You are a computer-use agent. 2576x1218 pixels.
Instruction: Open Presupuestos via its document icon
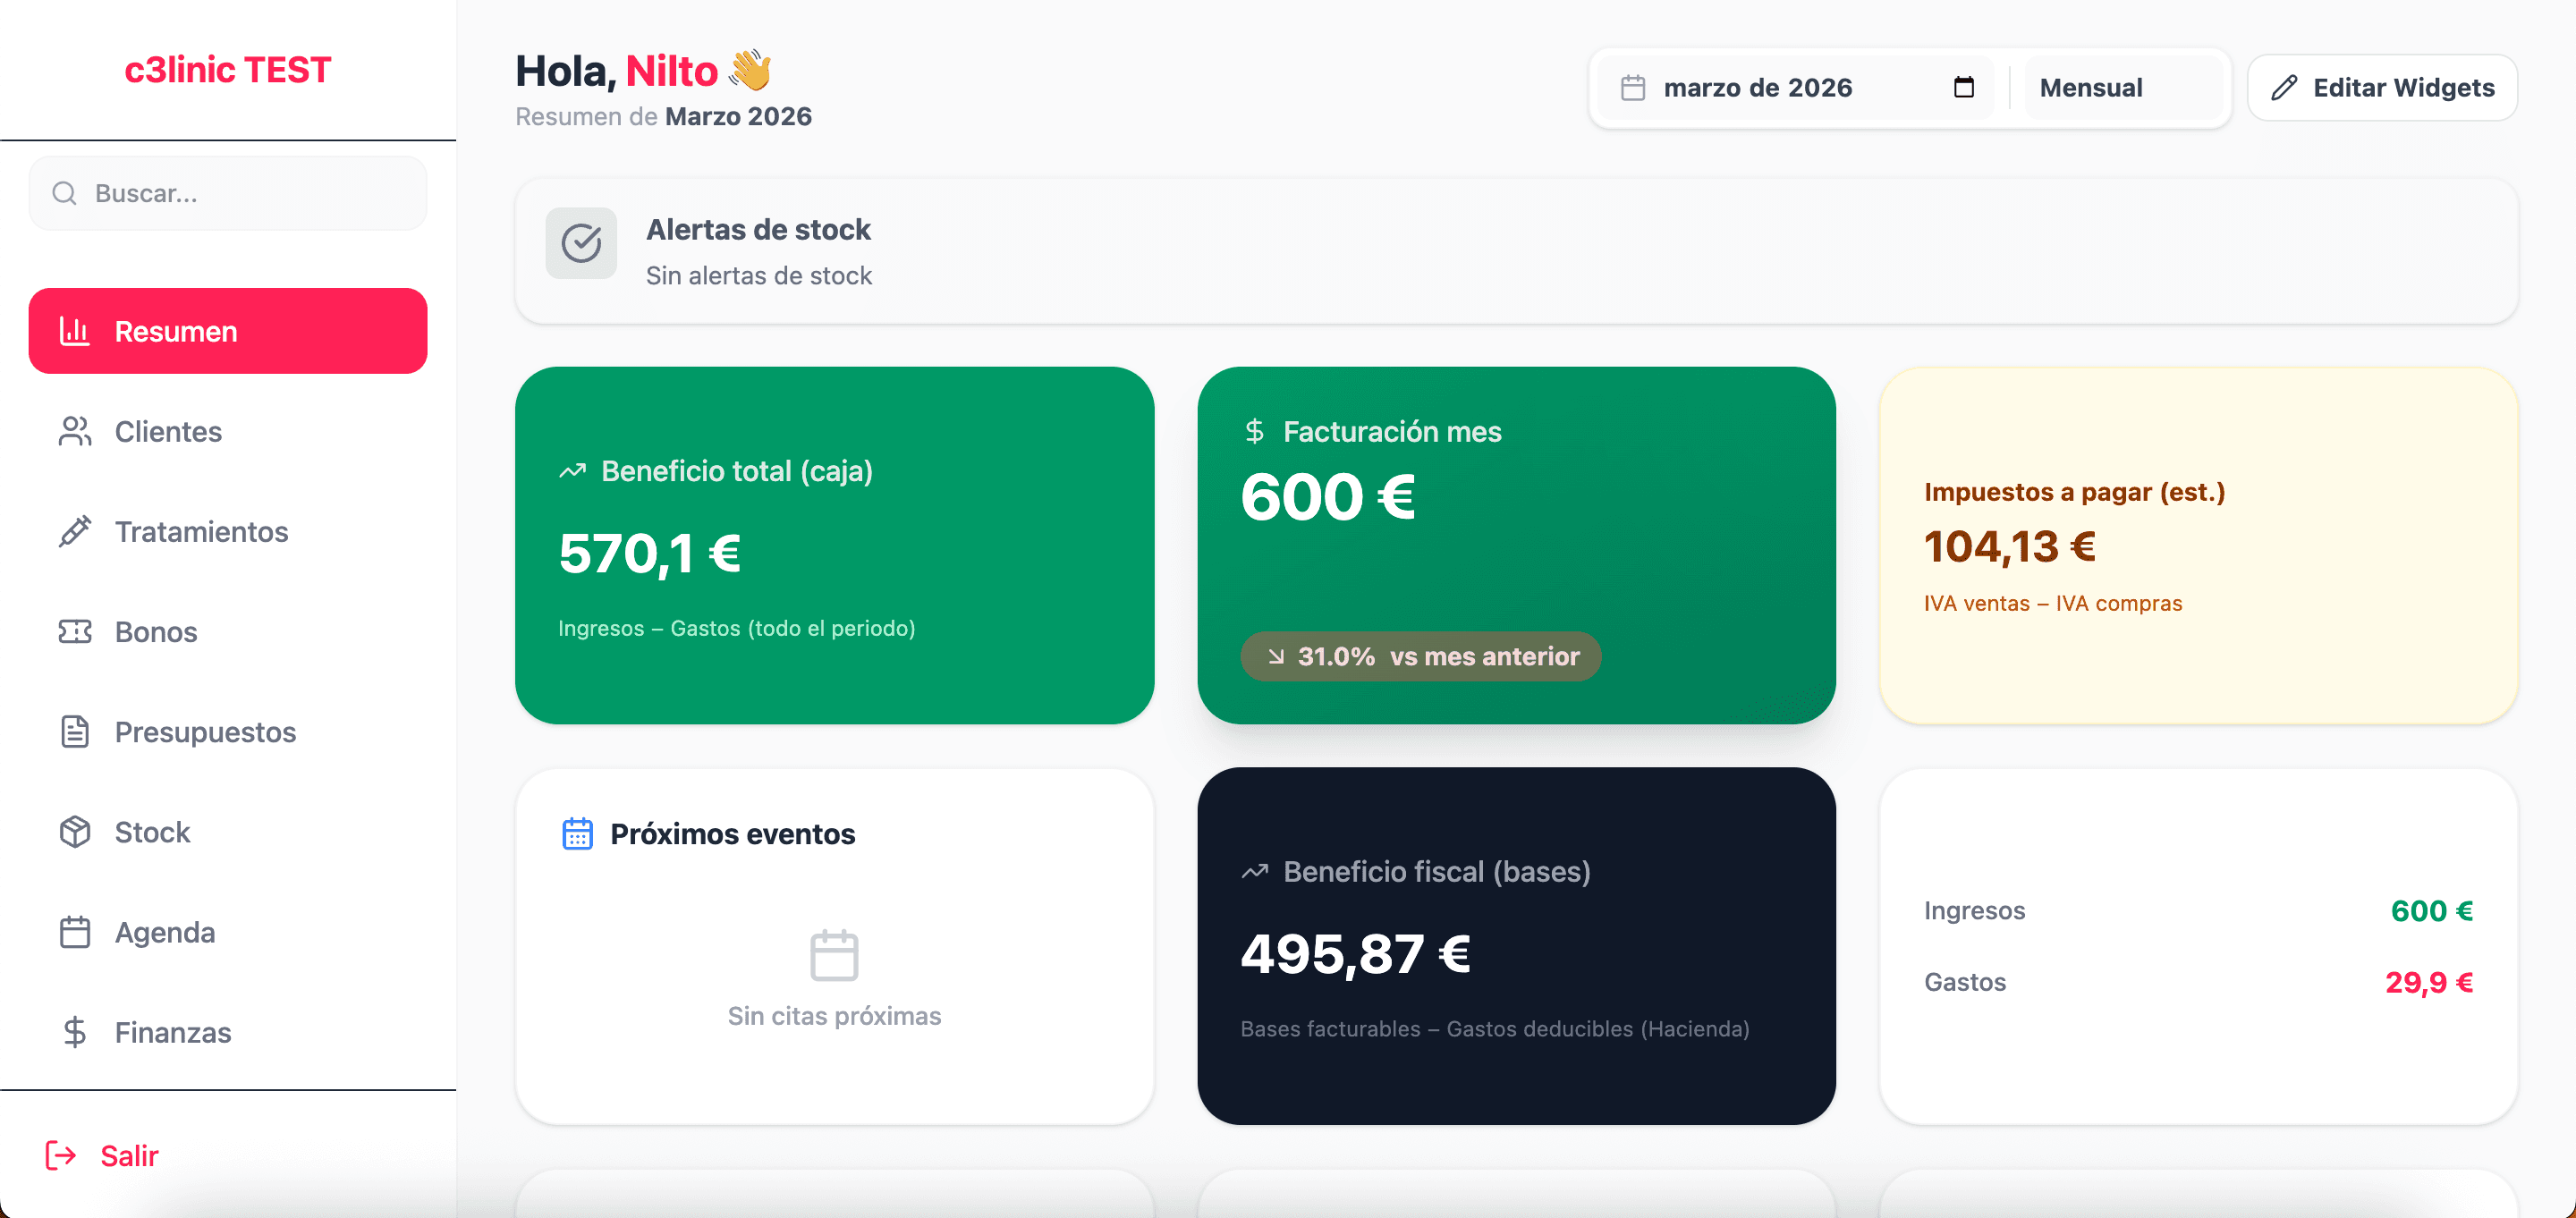(x=74, y=731)
